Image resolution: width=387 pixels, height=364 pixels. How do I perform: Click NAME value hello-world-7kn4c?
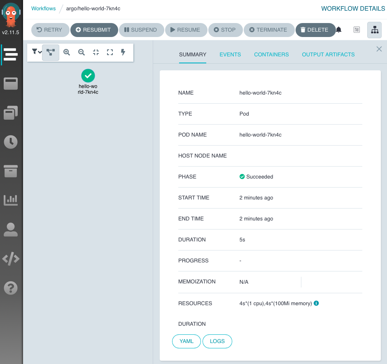pos(260,93)
